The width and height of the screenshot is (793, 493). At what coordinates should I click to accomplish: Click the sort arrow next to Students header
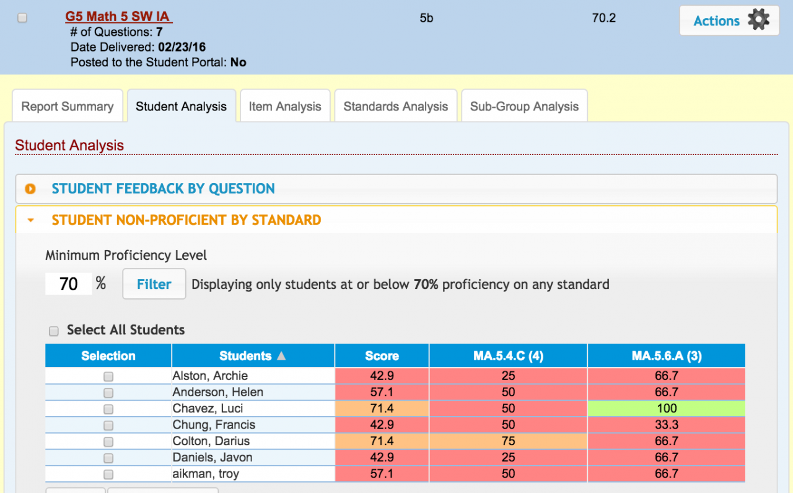tap(281, 356)
